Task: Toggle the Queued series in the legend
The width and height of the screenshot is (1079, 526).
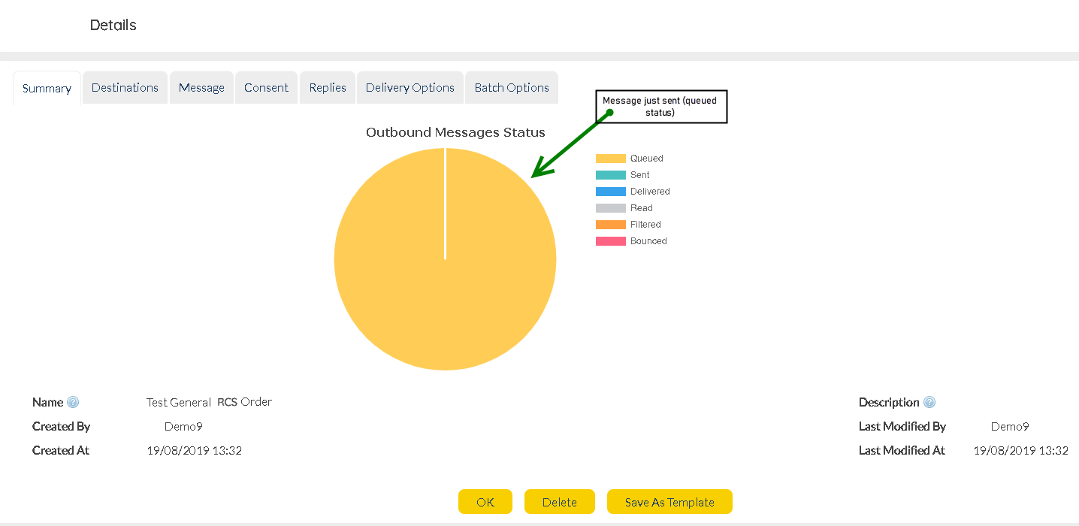Action: pos(630,159)
